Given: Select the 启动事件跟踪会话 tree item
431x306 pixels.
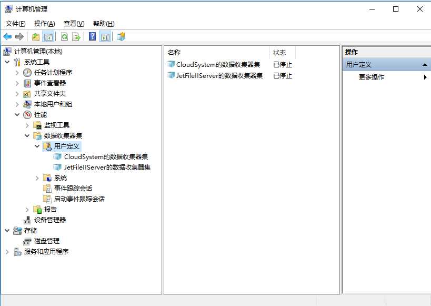Looking at the screenshot, I should point(79,199).
